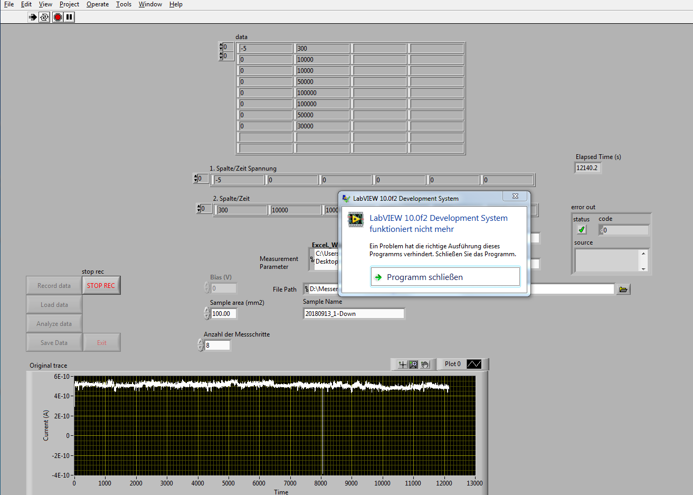Pause the VI with the Pause button

tap(70, 17)
